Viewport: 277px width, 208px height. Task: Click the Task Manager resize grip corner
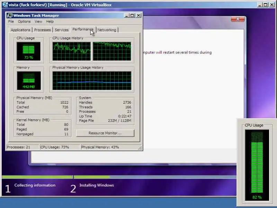pos(140,148)
